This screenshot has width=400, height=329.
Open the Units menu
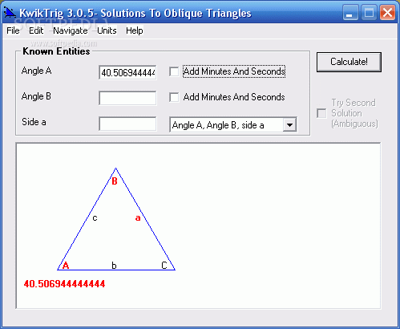(107, 30)
